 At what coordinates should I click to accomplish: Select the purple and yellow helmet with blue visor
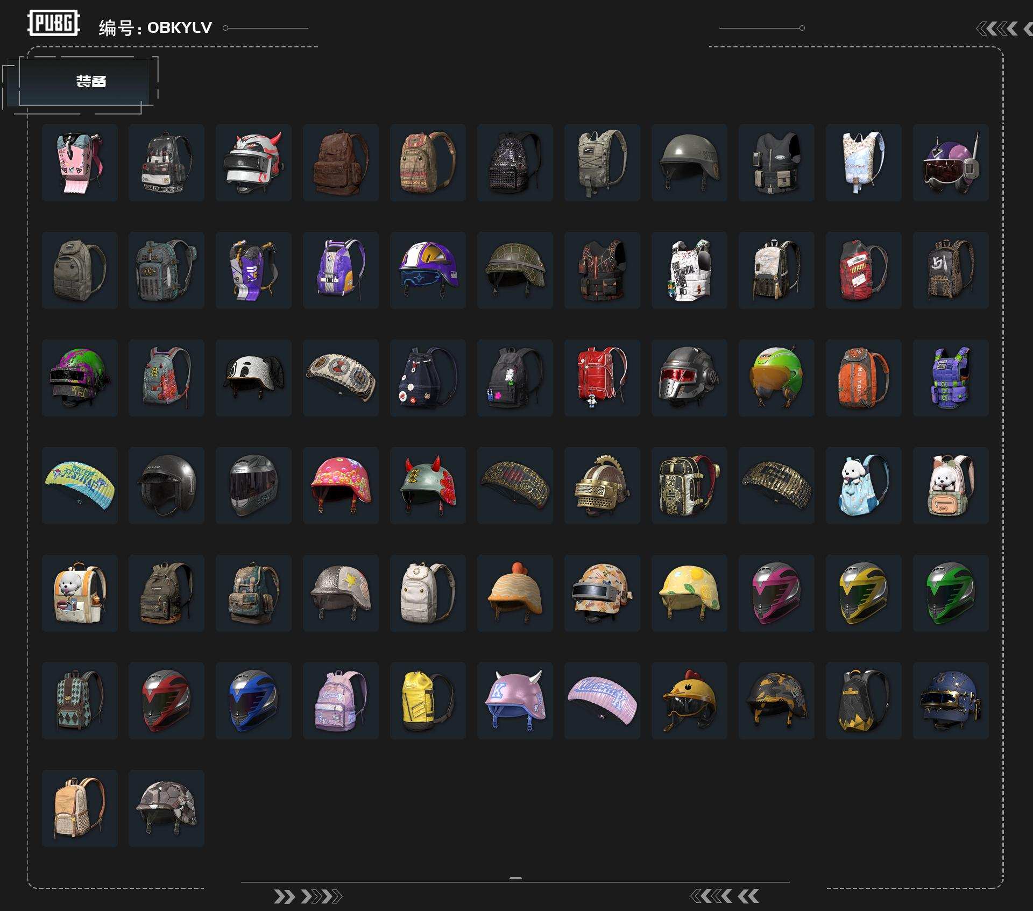[428, 270]
